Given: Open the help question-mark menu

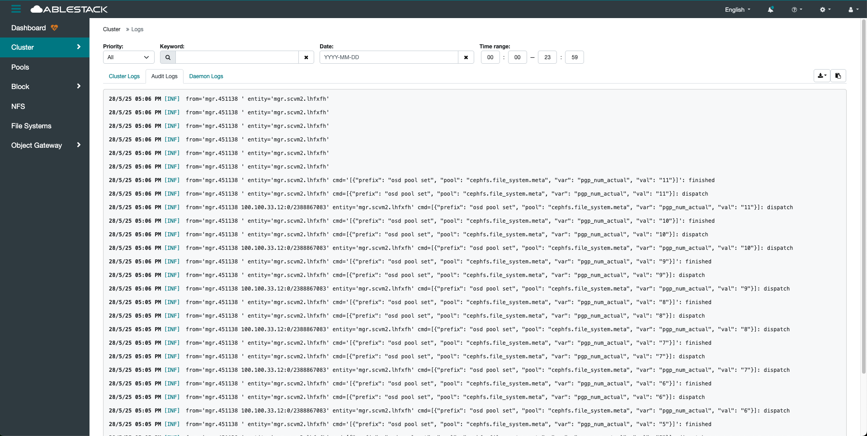Looking at the screenshot, I should [x=796, y=9].
